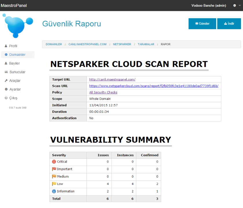The image size is (243, 208).
Task: Download report with İndir button
Action: click(x=229, y=24)
